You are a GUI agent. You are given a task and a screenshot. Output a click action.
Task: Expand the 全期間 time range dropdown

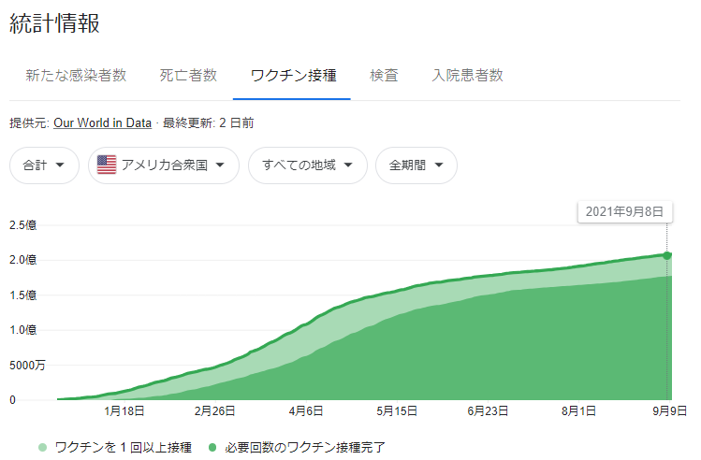(x=416, y=165)
